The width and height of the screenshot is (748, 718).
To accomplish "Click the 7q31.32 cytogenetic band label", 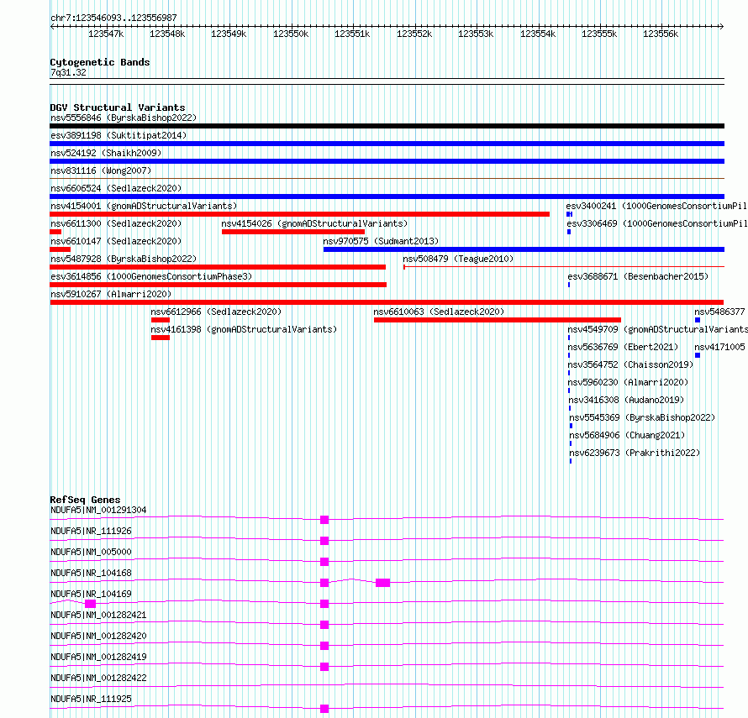I will click(x=68, y=72).
